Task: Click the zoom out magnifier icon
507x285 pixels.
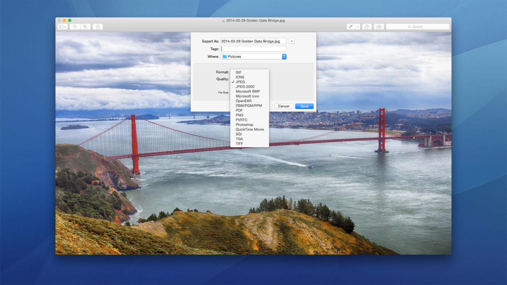Action: [75, 27]
